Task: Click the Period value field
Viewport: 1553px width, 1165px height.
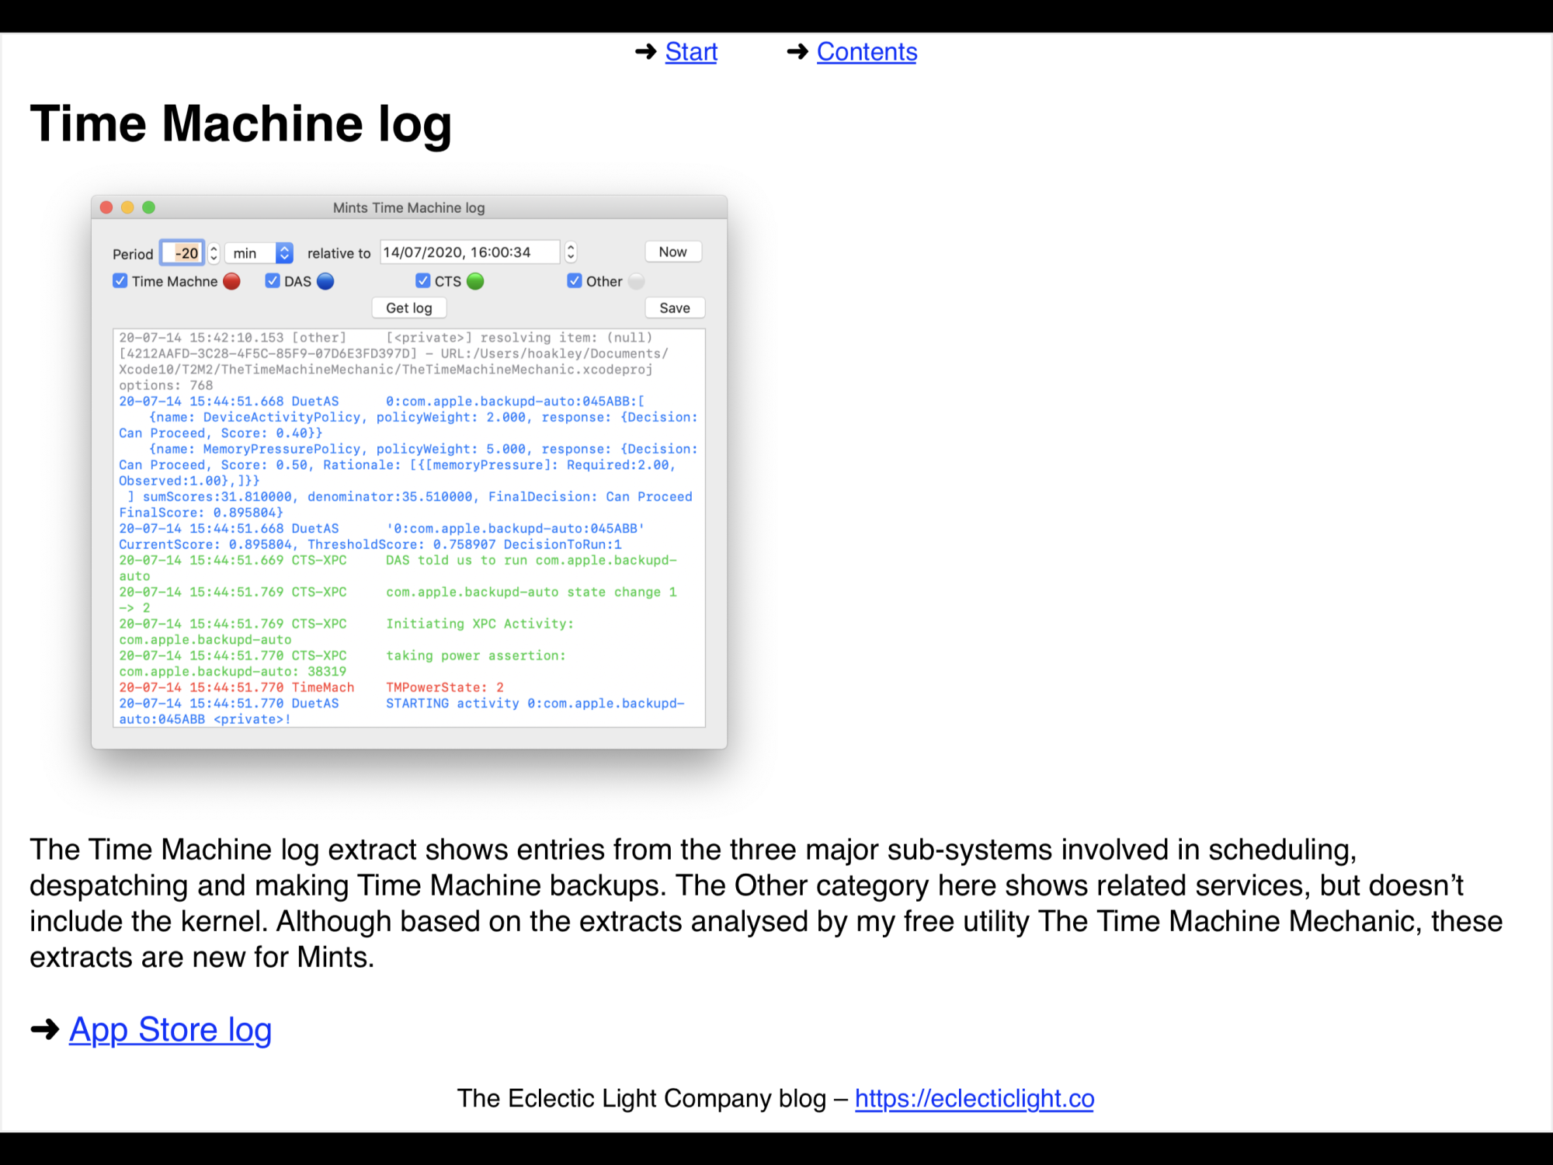Action: coord(182,253)
